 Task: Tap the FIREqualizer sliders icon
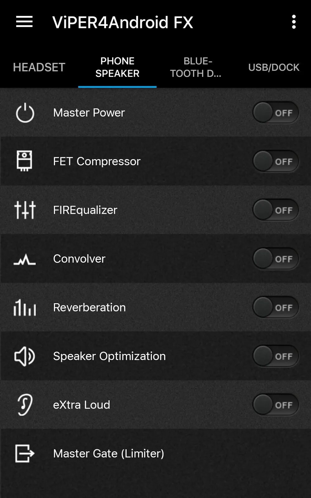point(25,210)
